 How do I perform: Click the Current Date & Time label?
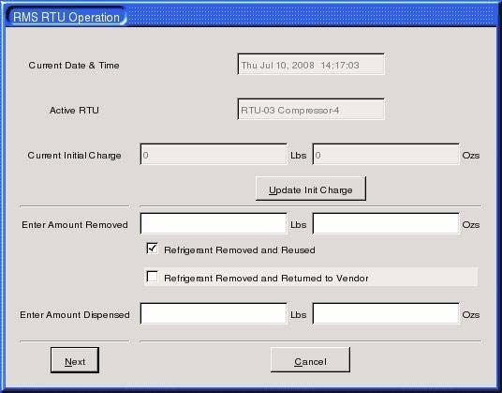point(74,66)
